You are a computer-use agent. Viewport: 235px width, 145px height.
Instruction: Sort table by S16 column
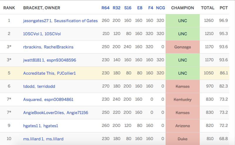[128, 8]
